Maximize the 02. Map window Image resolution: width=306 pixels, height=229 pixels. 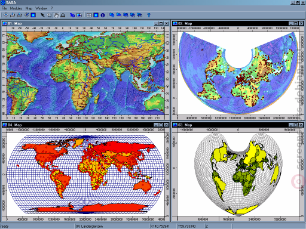(296, 23)
